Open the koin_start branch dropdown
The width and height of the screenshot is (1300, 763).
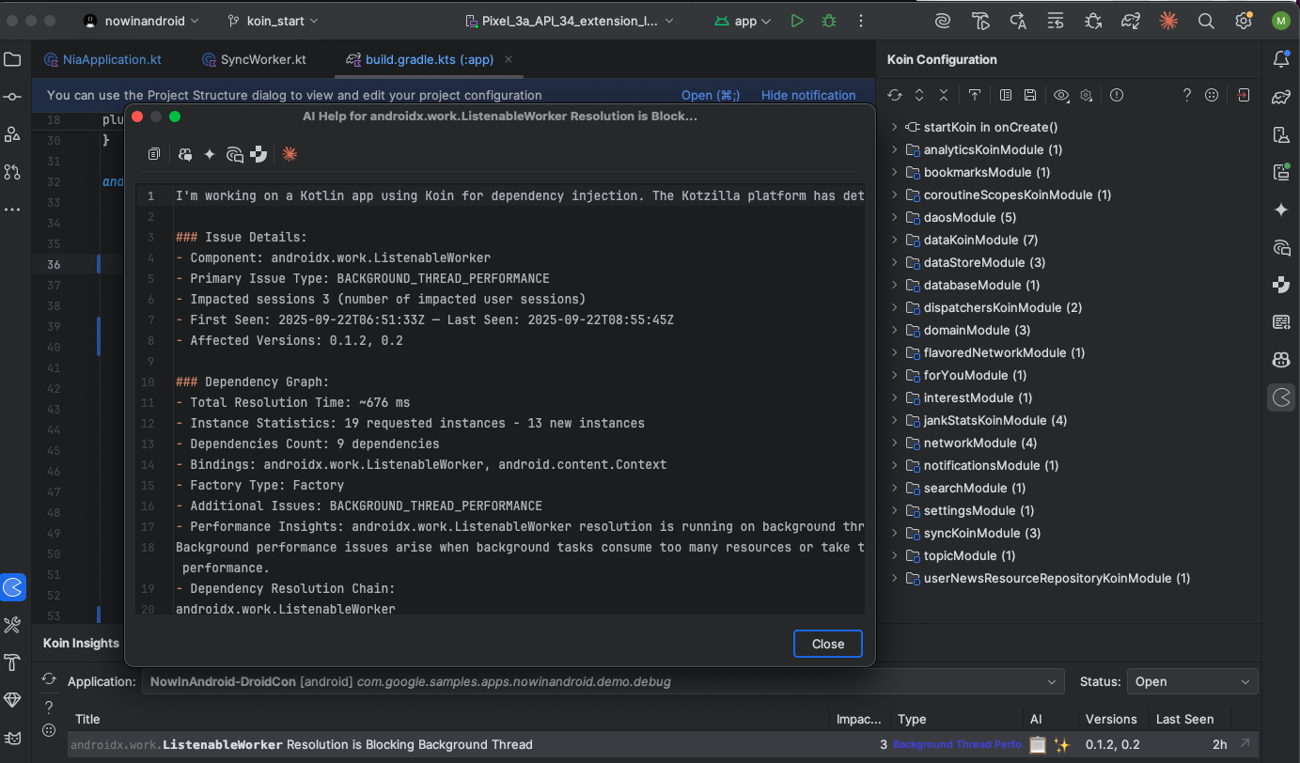273,21
